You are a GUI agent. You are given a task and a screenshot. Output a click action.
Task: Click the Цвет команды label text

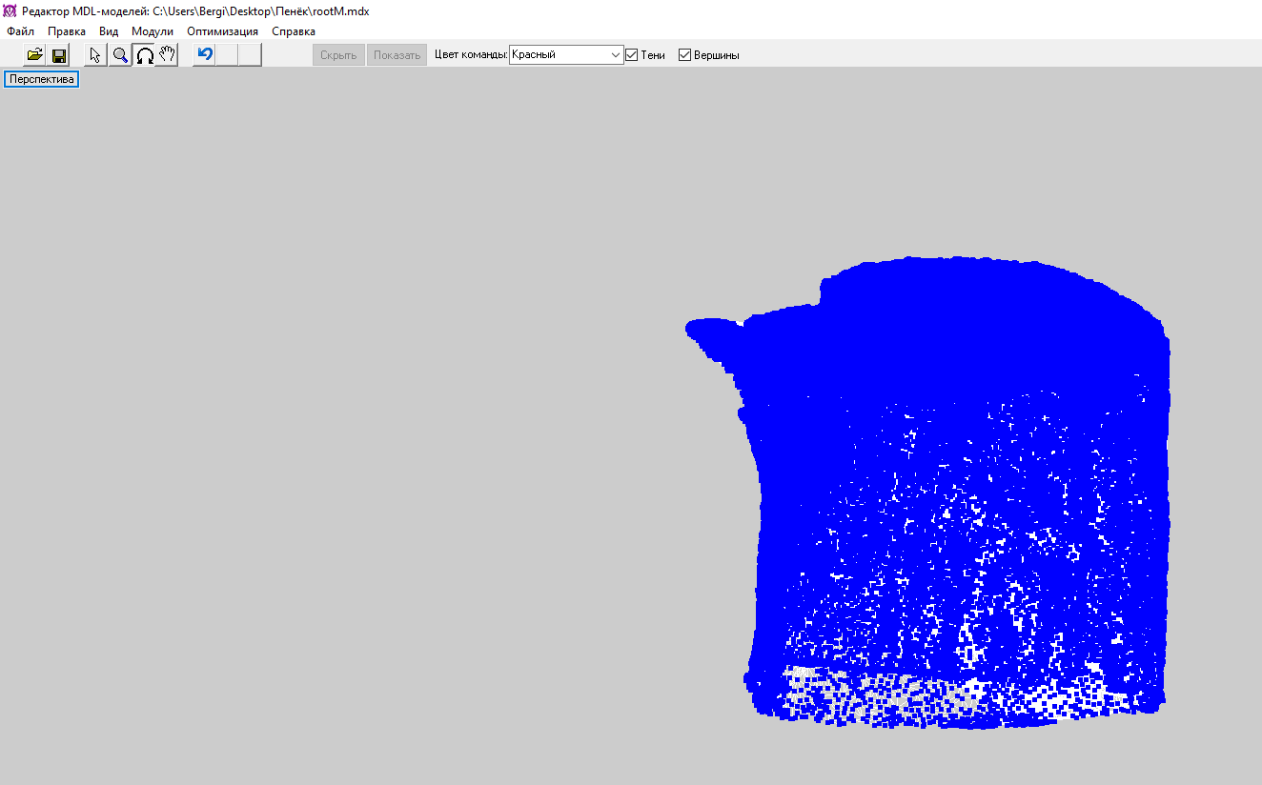[471, 55]
